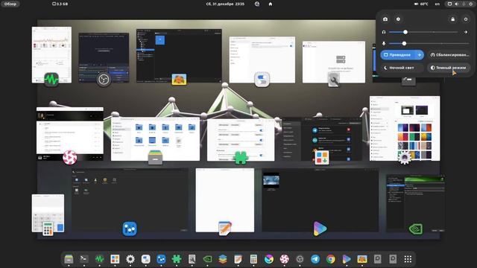Open the OBS Studio icon in the dock
477x268 pixels.
[300, 259]
